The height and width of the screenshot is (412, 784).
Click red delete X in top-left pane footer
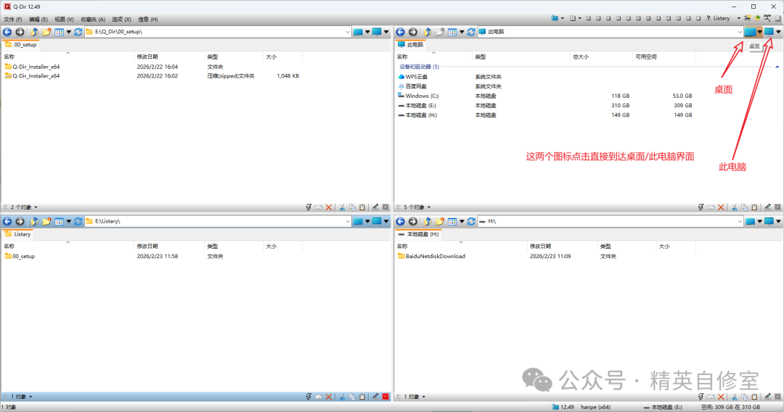tap(329, 207)
